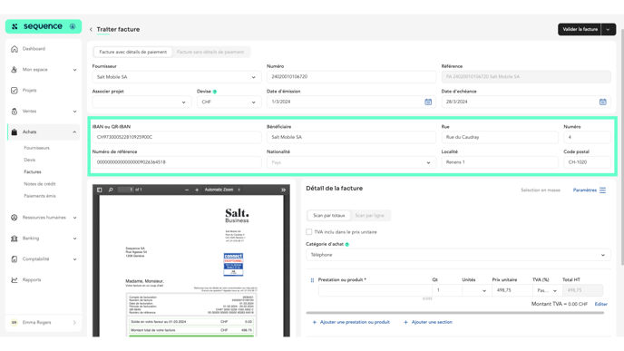
Task: Collapse the Achats menu chevron
Action: pos(74,132)
